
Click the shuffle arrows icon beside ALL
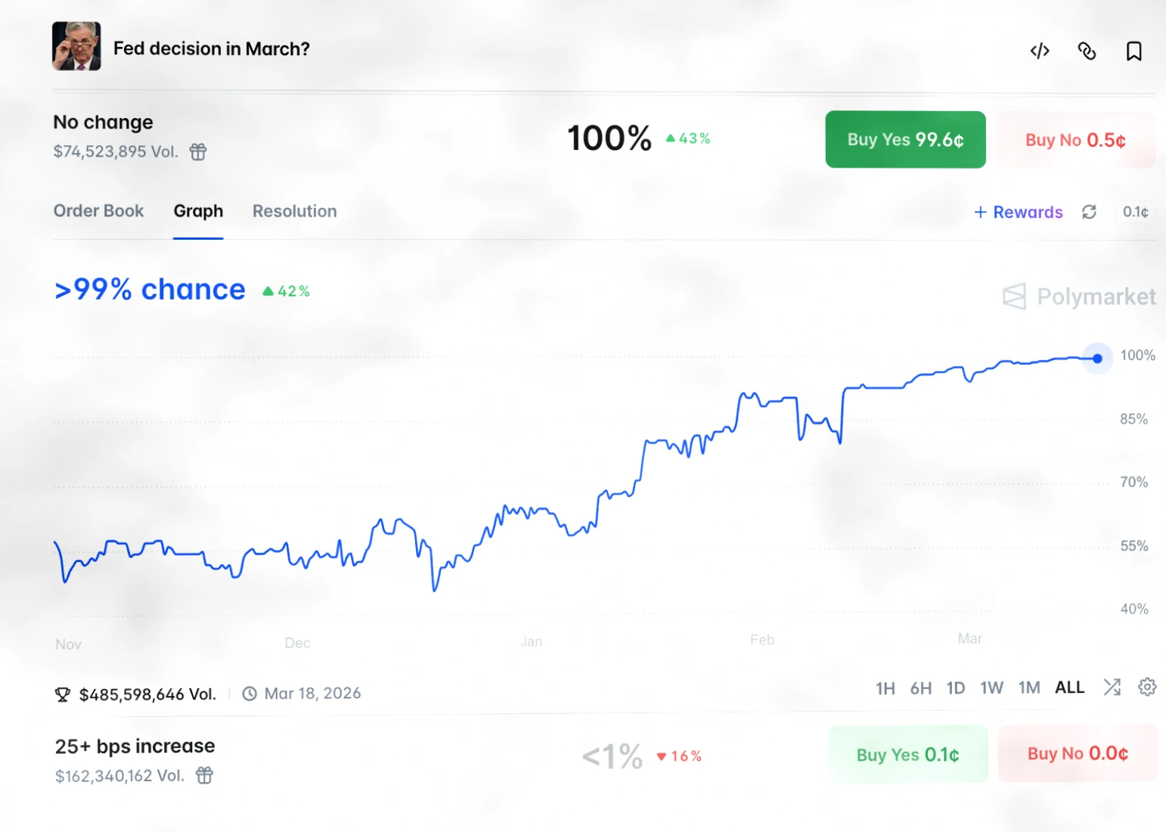pos(1112,687)
